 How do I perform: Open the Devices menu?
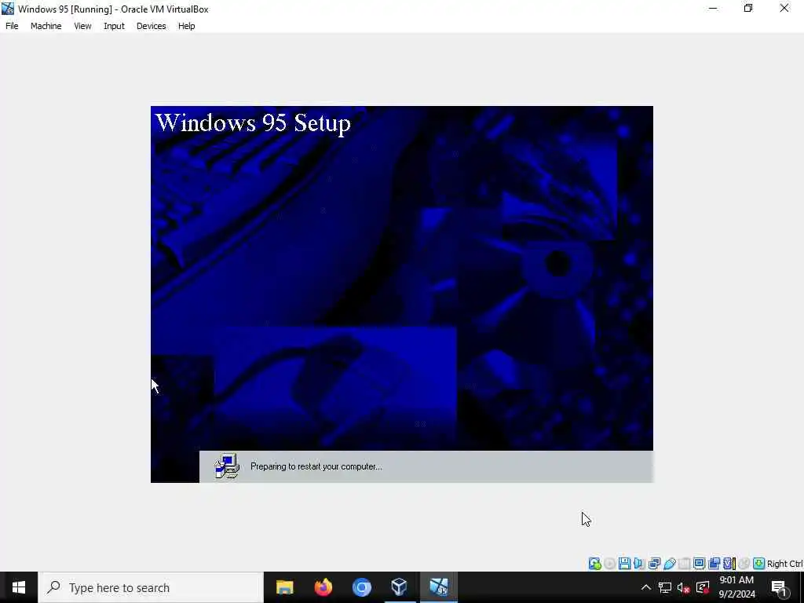click(x=152, y=26)
